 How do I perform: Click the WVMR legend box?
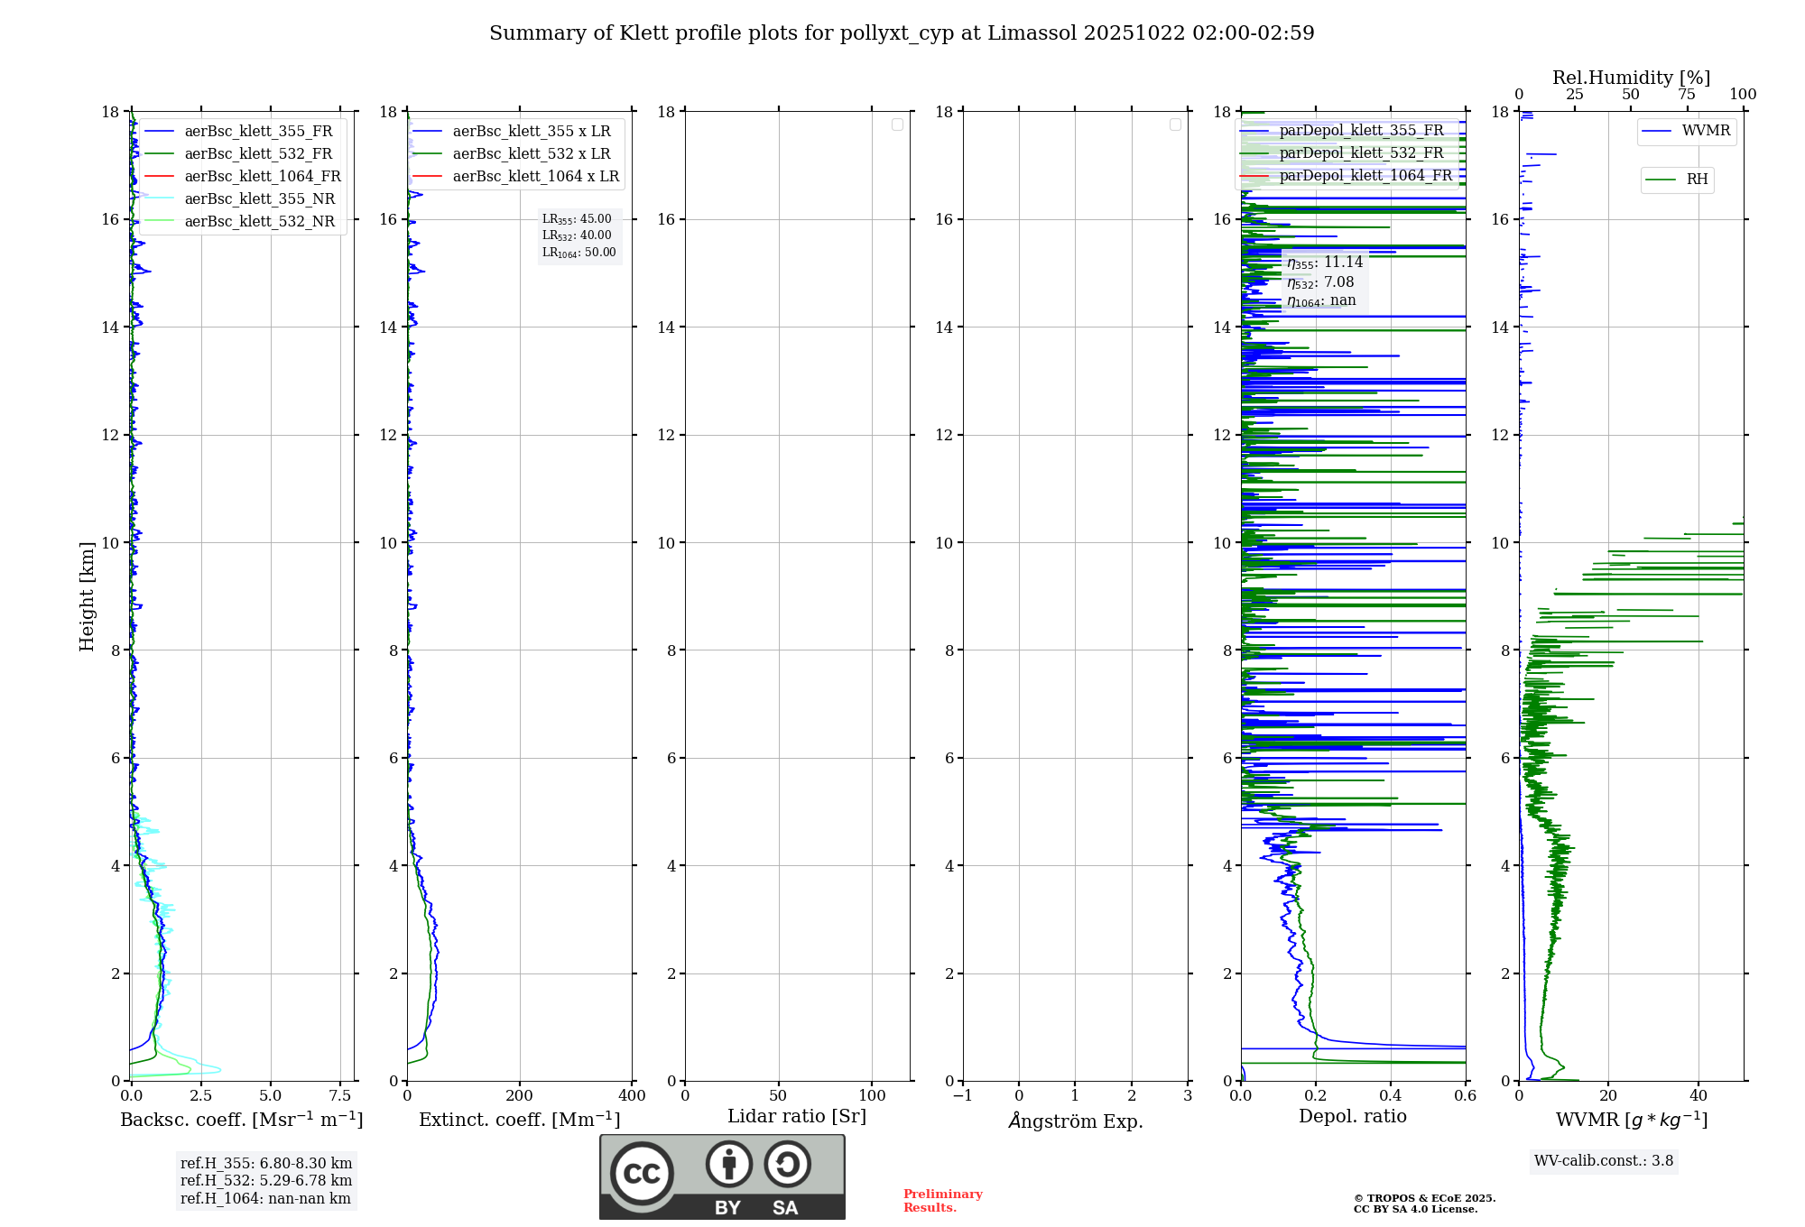coord(1686,131)
